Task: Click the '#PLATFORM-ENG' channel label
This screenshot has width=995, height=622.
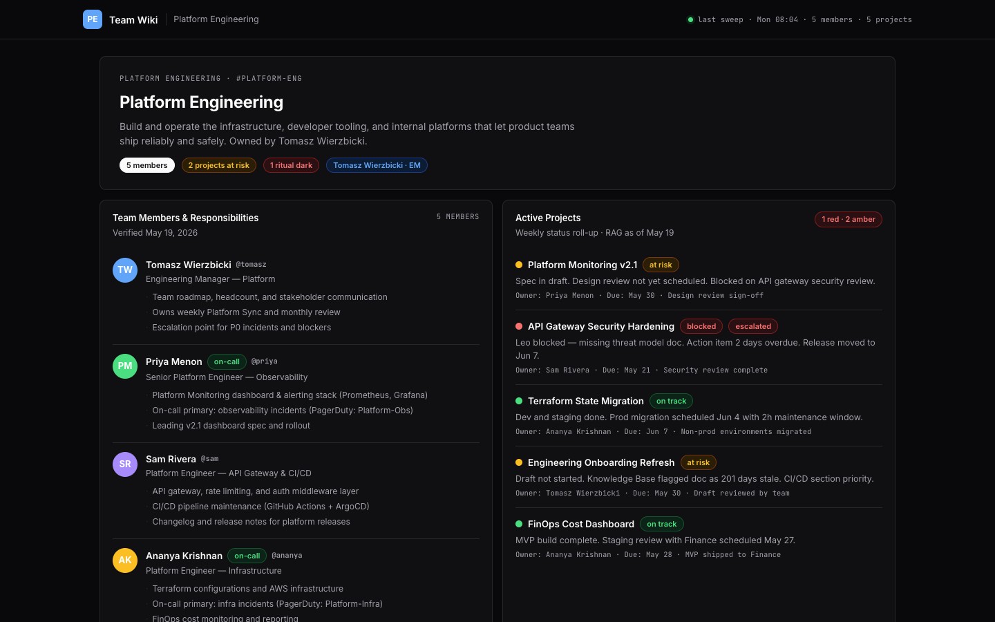Action: coord(269,79)
